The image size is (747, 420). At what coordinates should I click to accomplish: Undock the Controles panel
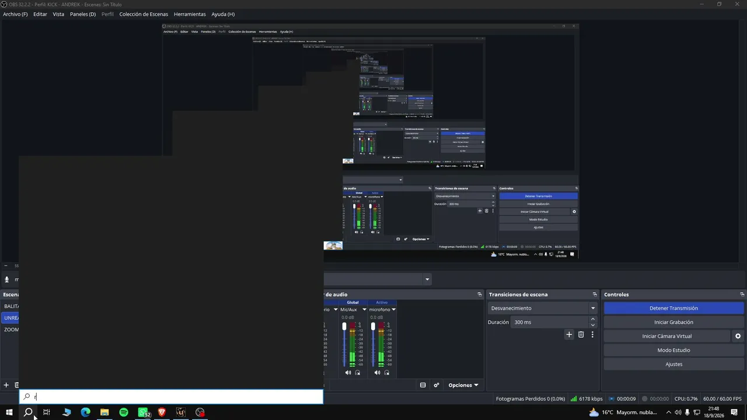(x=742, y=295)
